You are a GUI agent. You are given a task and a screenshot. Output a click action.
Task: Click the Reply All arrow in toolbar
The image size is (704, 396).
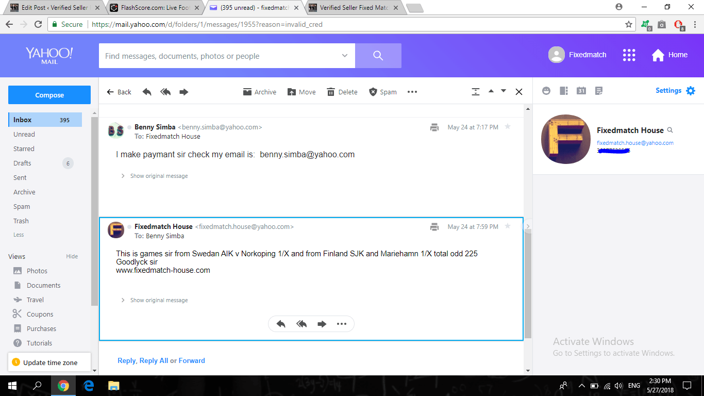[165, 92]
